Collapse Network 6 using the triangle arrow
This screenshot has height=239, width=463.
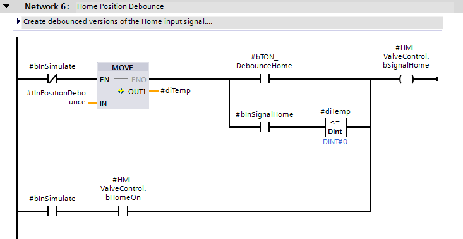tap(6, 6)
